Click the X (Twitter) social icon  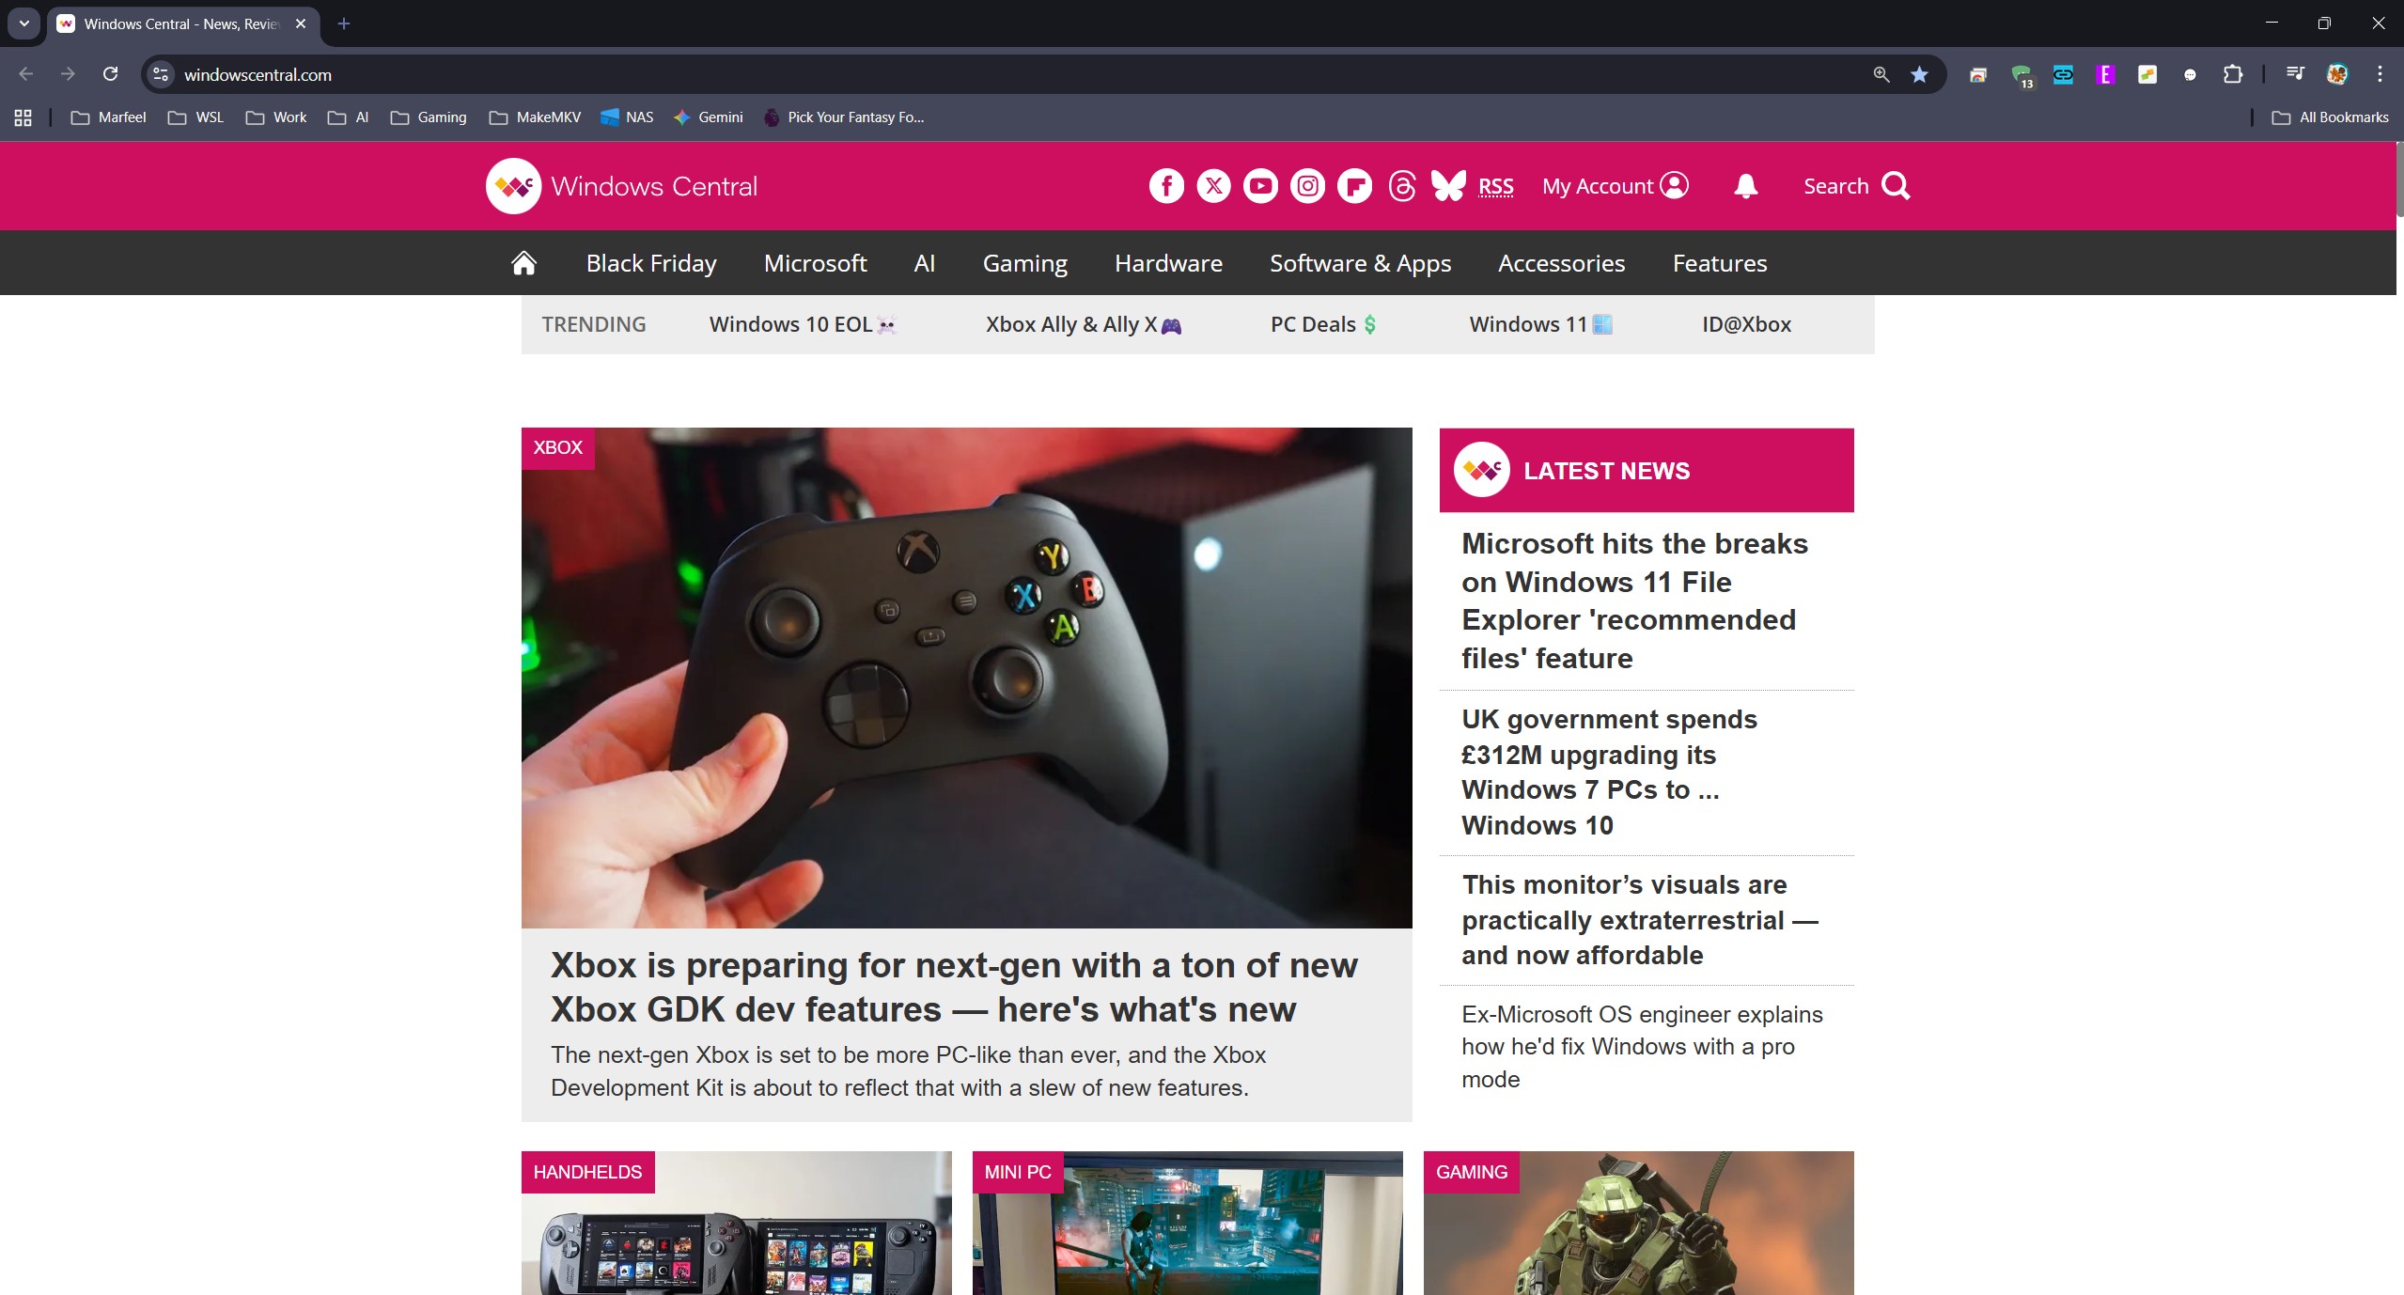click(1213, 186)
